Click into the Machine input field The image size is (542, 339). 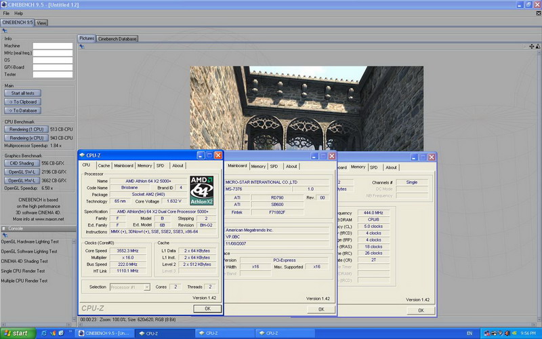coord(52,46)
